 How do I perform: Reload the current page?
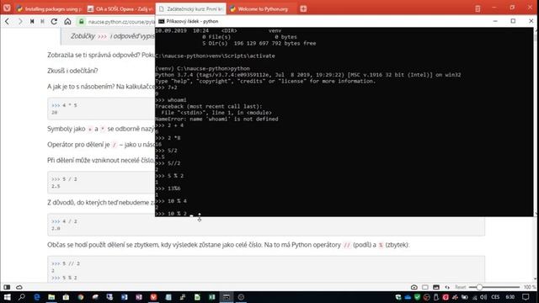54,22
